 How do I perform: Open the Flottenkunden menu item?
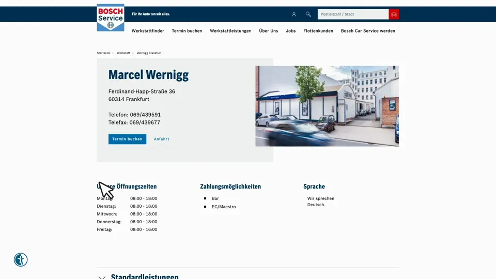point(318,30)
